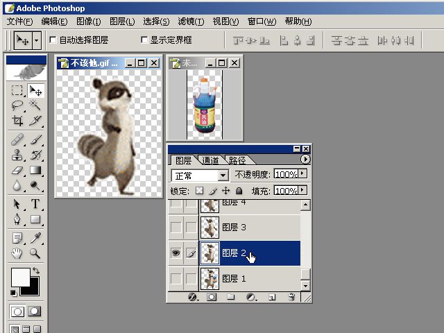This screenshot has width=444, height=333.
Task: Open 图像 menu
Action: click(89, 22)
